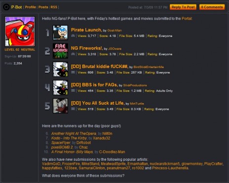Visit author JGOware's page

115,49
